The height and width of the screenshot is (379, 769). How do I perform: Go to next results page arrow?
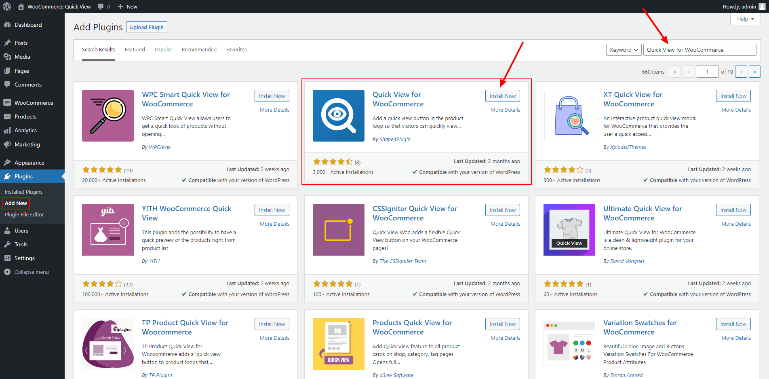coord(741,72)
